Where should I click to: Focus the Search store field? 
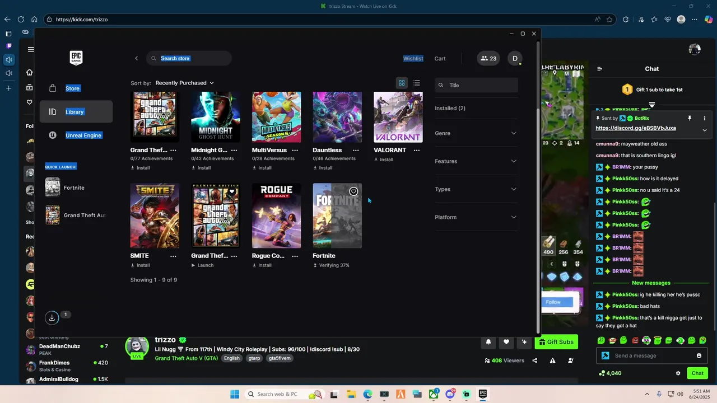click(x=189, y=58)
